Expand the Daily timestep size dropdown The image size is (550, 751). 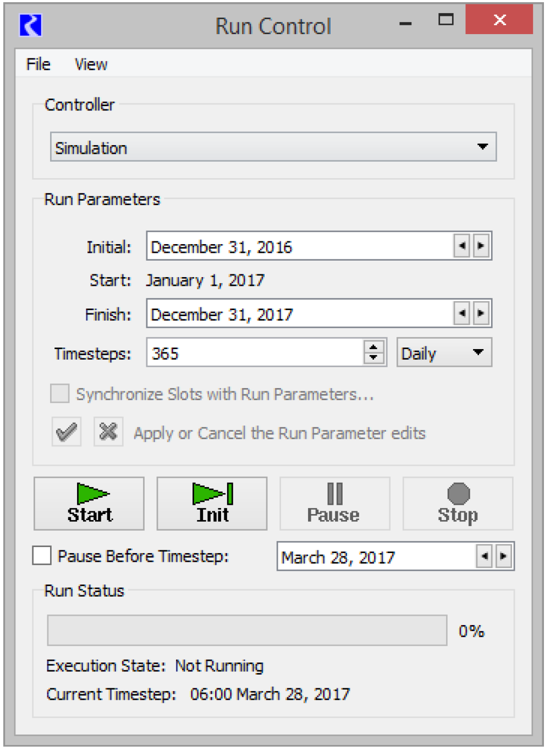tap(444, 352)
